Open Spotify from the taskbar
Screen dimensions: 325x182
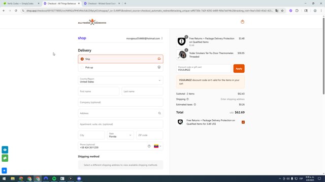54,178
